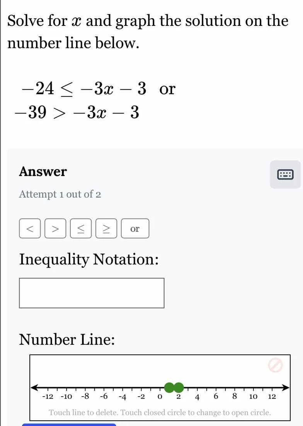Select the less-than-or-equal symbol button

(x=81, y=229)
